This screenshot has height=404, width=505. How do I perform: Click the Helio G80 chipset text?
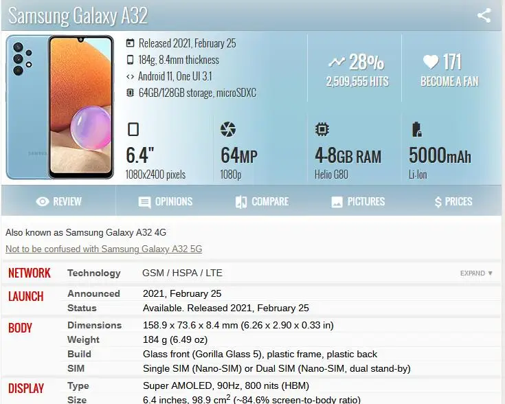[331, 175]
